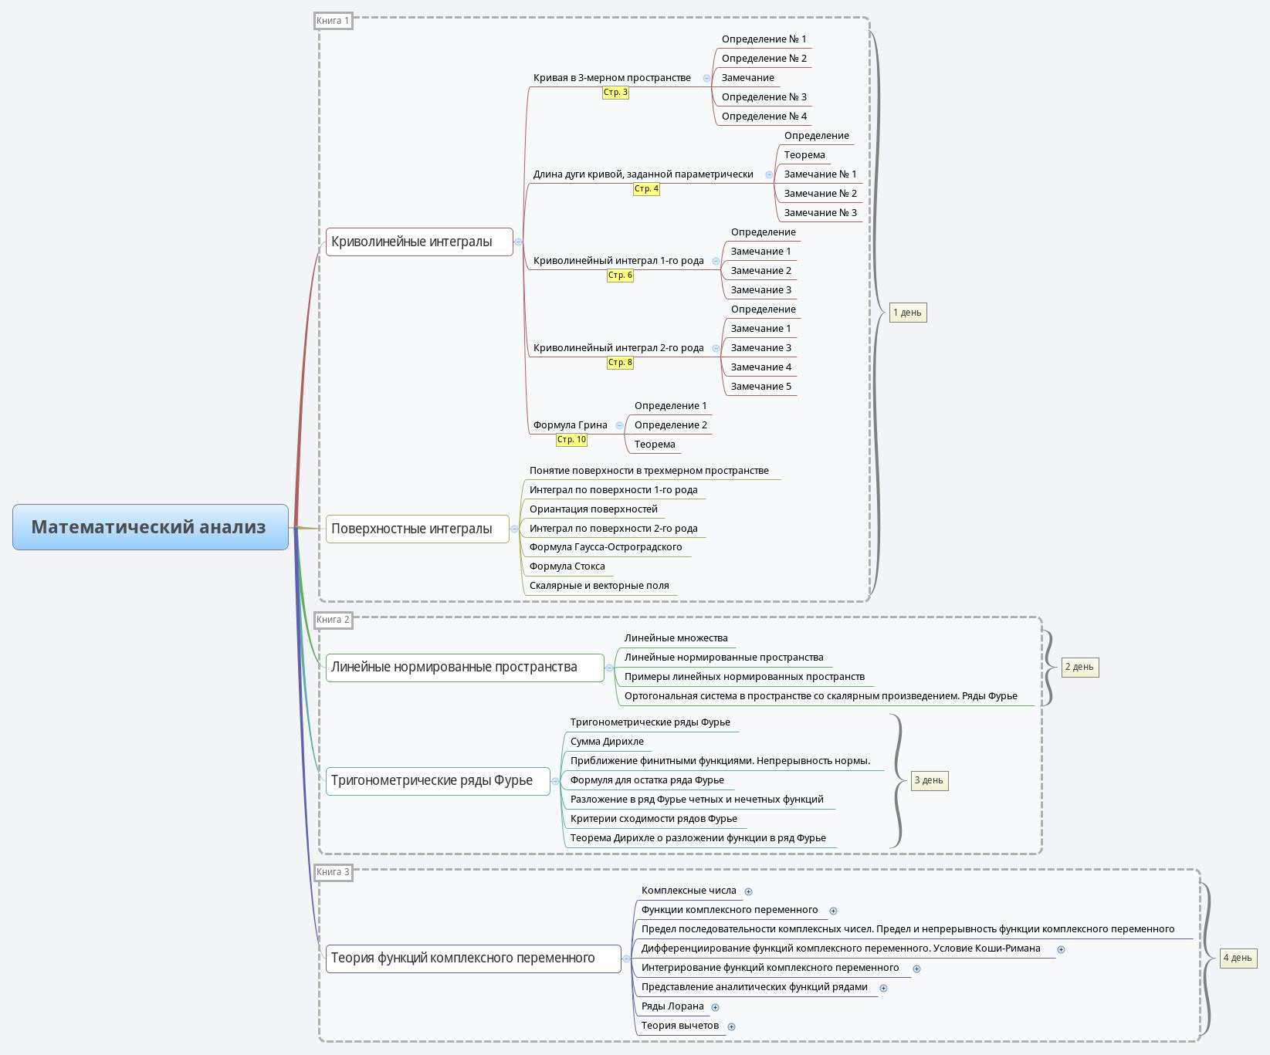Viewport: 1270px width, 1055px height.
Task: Expand the Комплексные числа plus icon
Action: (x=748, y=891)
